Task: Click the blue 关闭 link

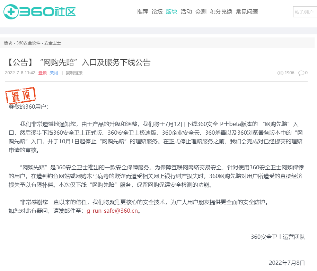Action: pyautogui.click(x=54, y=73)
